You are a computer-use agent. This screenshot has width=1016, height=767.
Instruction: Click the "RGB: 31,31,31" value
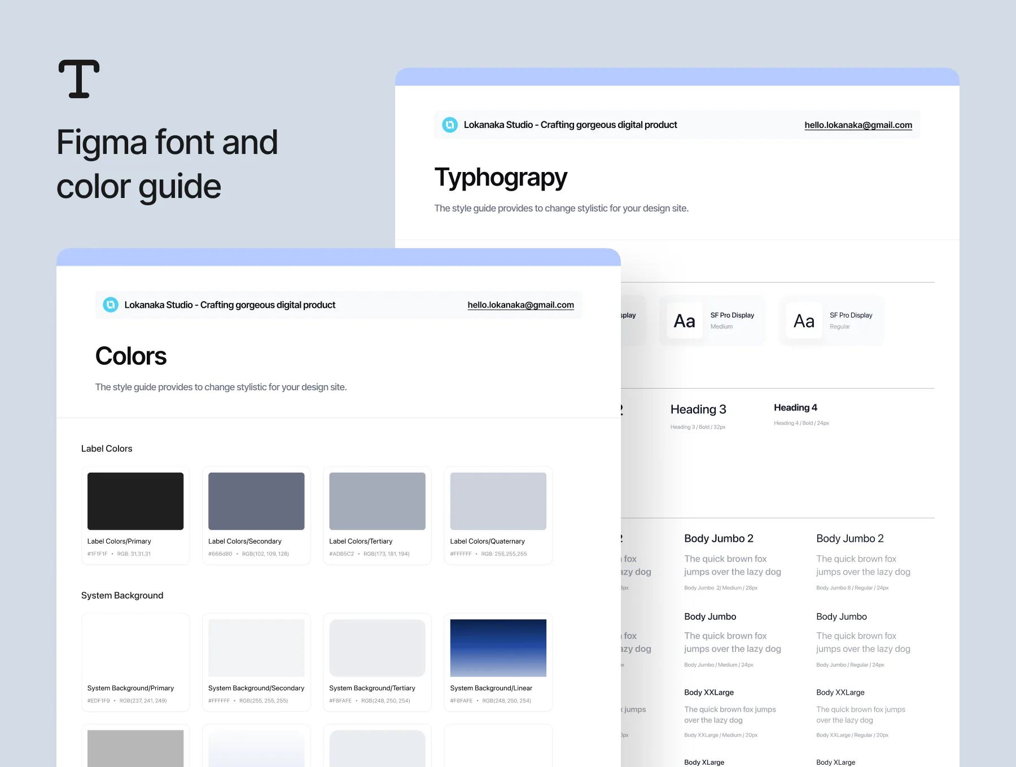point(134,554)
